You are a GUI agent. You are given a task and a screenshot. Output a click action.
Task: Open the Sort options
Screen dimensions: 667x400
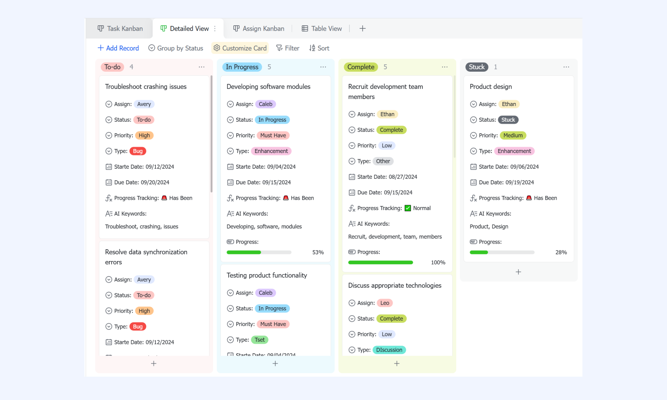319,48
